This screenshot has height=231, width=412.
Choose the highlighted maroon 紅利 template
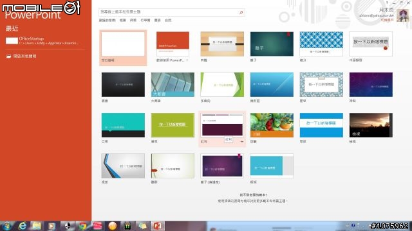coord(222,125)
